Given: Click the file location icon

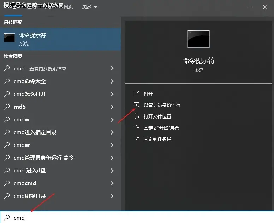Looking at the screenshot, I should coord(137,116).
